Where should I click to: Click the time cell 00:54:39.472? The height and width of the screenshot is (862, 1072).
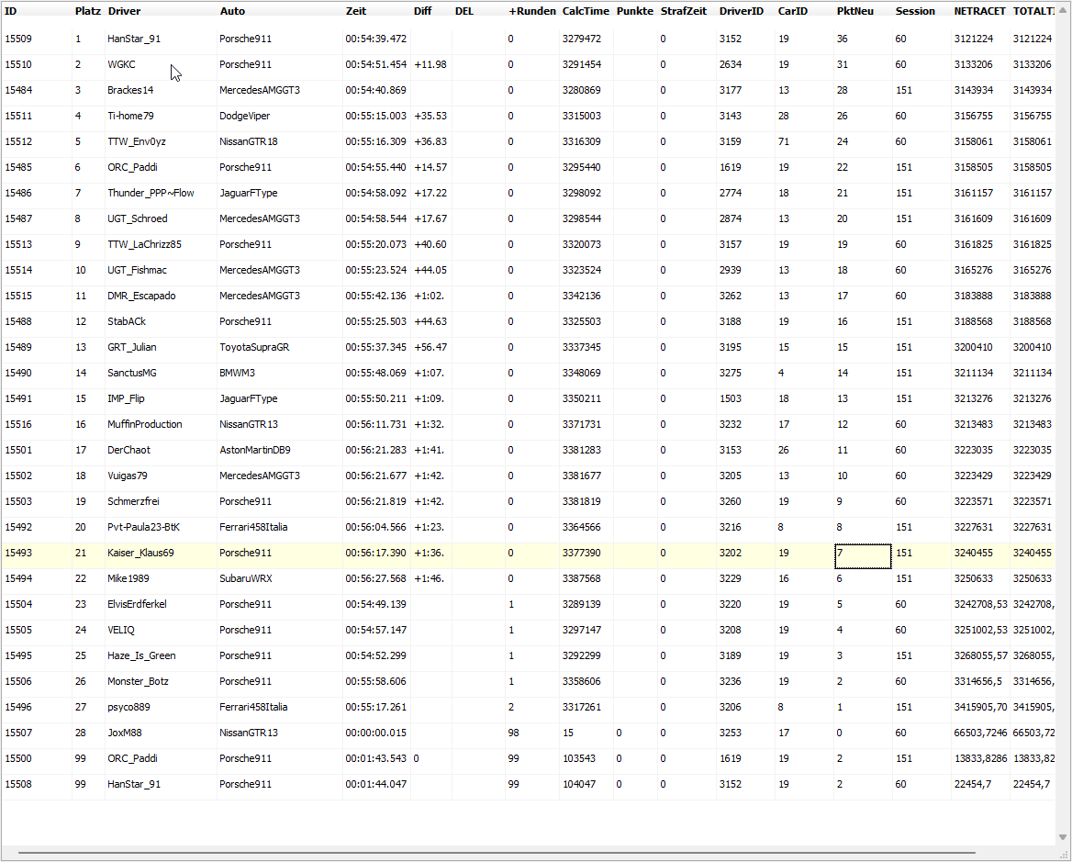[375, 39]
